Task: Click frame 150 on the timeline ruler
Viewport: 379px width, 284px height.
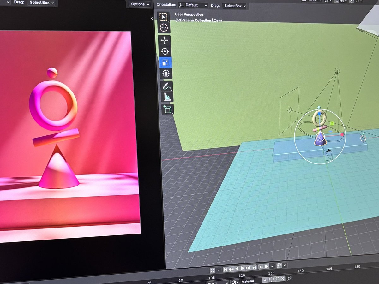Action: (300, 271)
